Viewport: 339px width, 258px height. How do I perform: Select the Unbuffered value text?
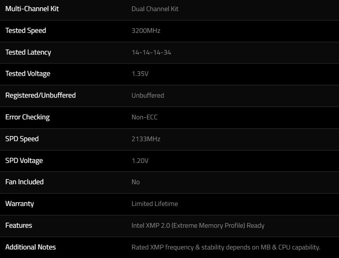tap(148, 96)
